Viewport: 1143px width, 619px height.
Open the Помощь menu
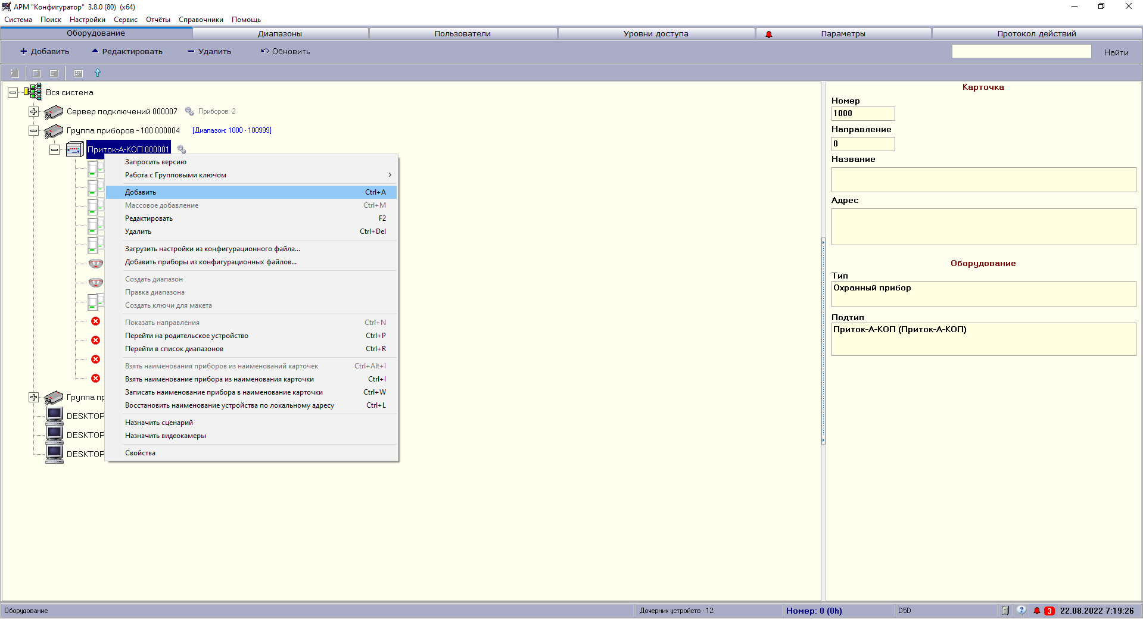point(247,20)
